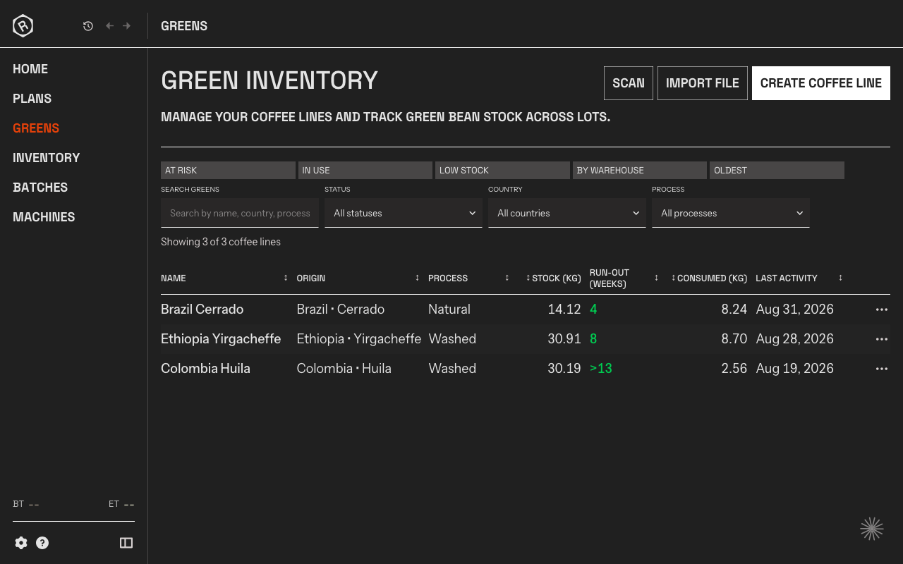Go to Home in sidebar

point(30,69)
